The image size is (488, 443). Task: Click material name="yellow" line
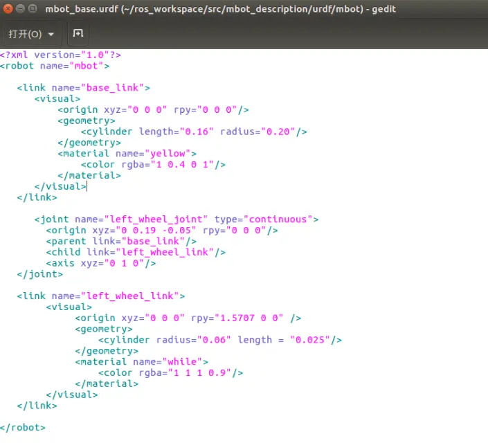pyautogui.click(x=127, y=154)
